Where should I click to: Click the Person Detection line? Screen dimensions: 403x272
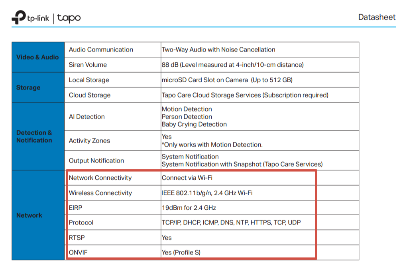tap(187, 117)
